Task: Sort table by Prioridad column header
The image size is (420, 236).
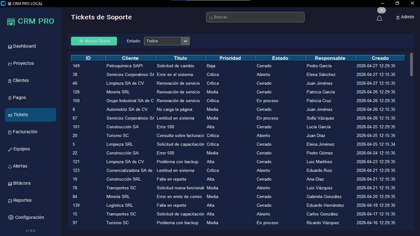Action: [x=230, y=58]
